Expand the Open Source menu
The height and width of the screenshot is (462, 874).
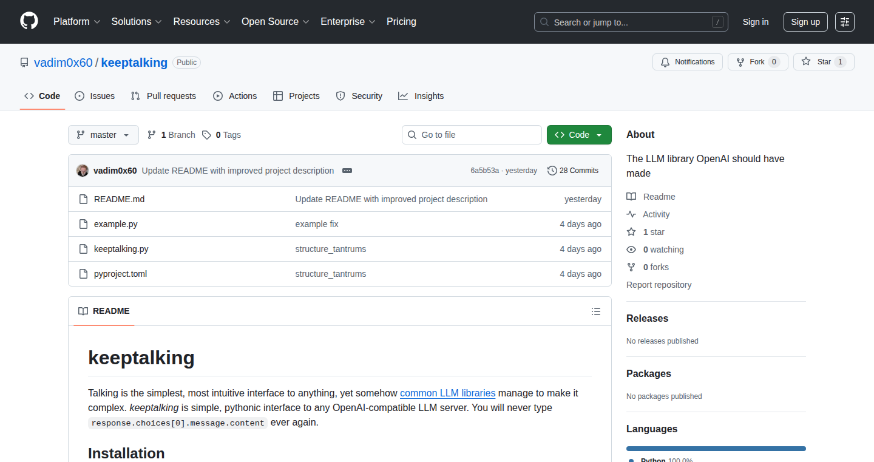[276, 21]
